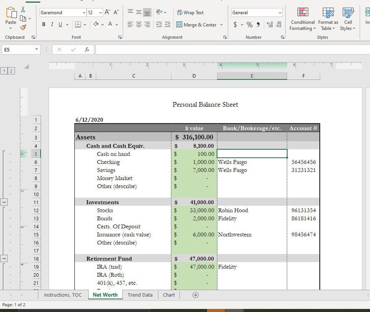The width and height of the screenshot is (370, 312).
Task: Apply the Accounting dollar format
Action: pos(235,25)
